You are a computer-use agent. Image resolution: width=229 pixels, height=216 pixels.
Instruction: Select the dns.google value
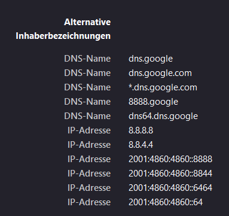pos(151,59)
